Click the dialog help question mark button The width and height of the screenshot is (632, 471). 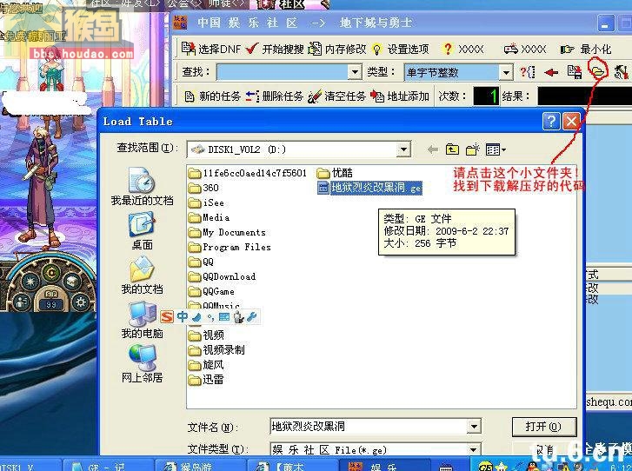pyautogui.click(x=551, y=121)
